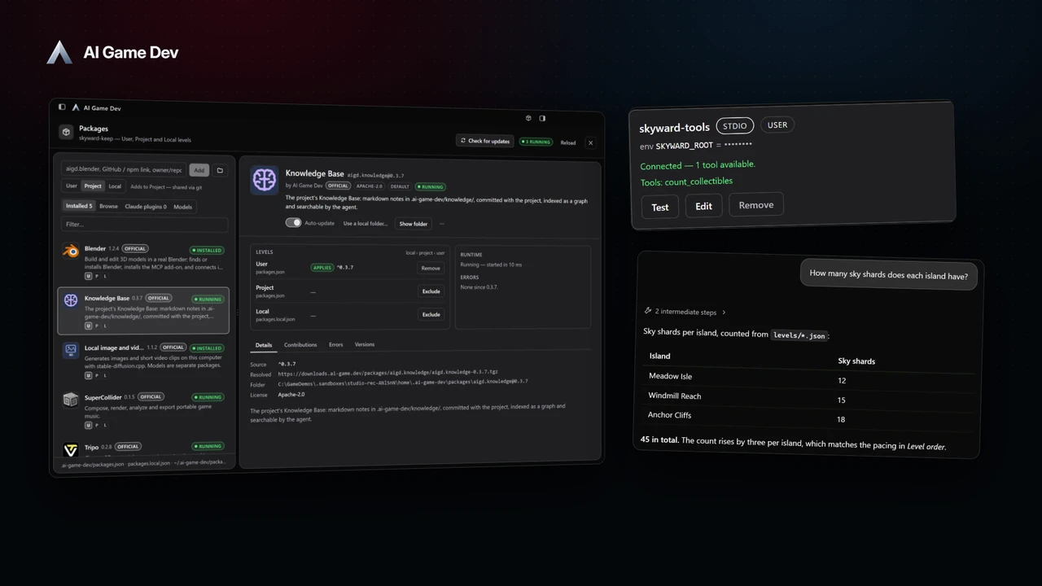Switch to Installed 5 tab
The width and height of the screenshot is (1042, 586).
pos(79,206)
